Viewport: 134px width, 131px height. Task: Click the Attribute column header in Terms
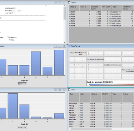tap(96, 97)
